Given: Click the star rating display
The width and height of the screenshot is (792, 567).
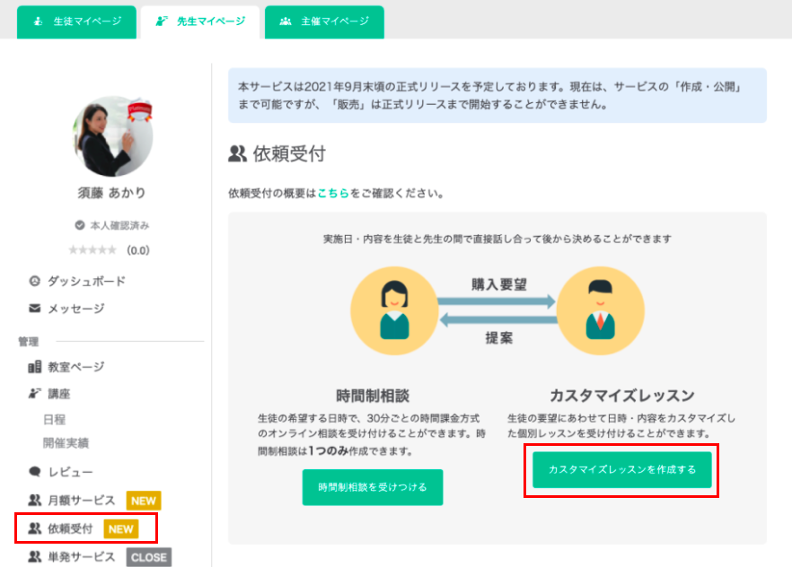Looking at the screenshot, I should click(x=92, y=249).
